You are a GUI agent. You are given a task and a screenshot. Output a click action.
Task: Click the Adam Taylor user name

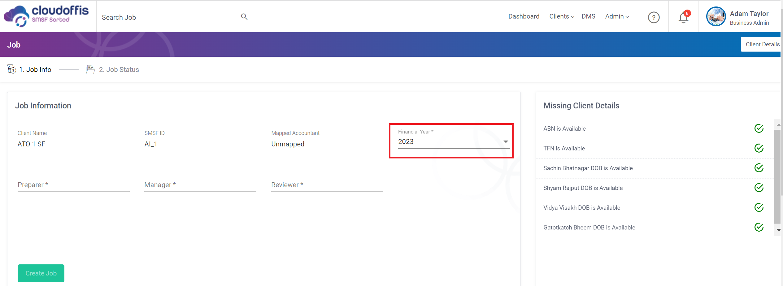pyautogui.click(x=749, y=14)
